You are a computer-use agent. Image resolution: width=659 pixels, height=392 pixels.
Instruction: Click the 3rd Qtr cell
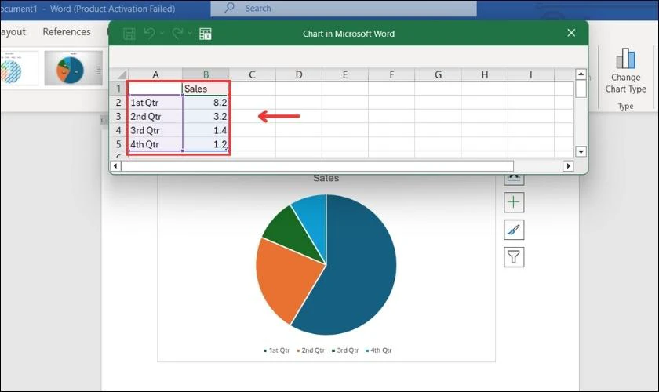(x=155, y=130)
